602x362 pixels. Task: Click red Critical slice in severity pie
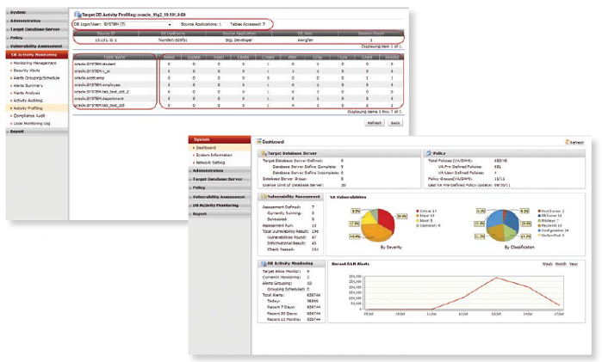pyautogui.click(x=387, y=219)
